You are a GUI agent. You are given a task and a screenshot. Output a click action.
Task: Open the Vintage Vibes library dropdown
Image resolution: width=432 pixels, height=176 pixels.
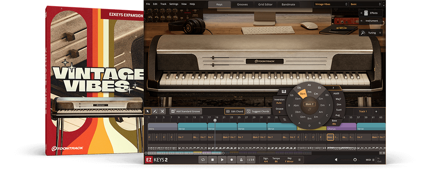pos(330,4)
